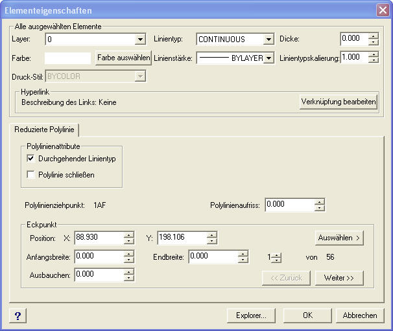
Task: Increase Position Y with up arrow
Action: coord(212,235)
